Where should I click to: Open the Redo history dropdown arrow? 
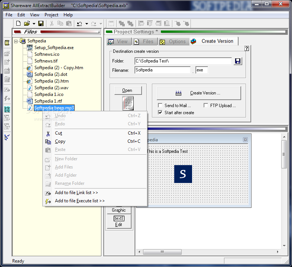[x=101, y=24]
